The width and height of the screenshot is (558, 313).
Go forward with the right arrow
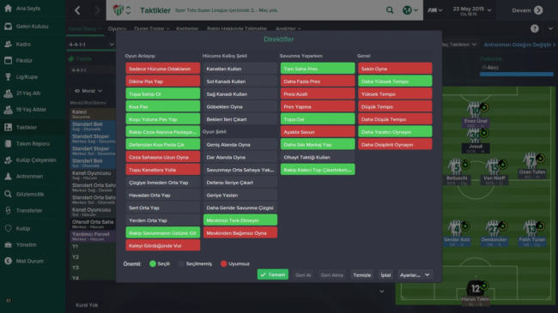[97, 10]
